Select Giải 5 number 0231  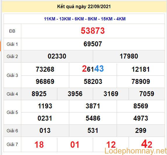click(x=45, y=118)
